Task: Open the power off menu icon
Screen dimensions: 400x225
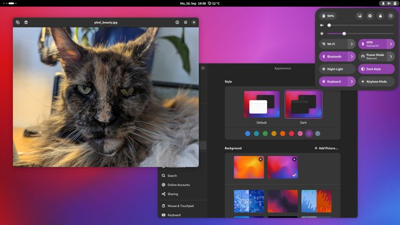Action: point(391,16)
